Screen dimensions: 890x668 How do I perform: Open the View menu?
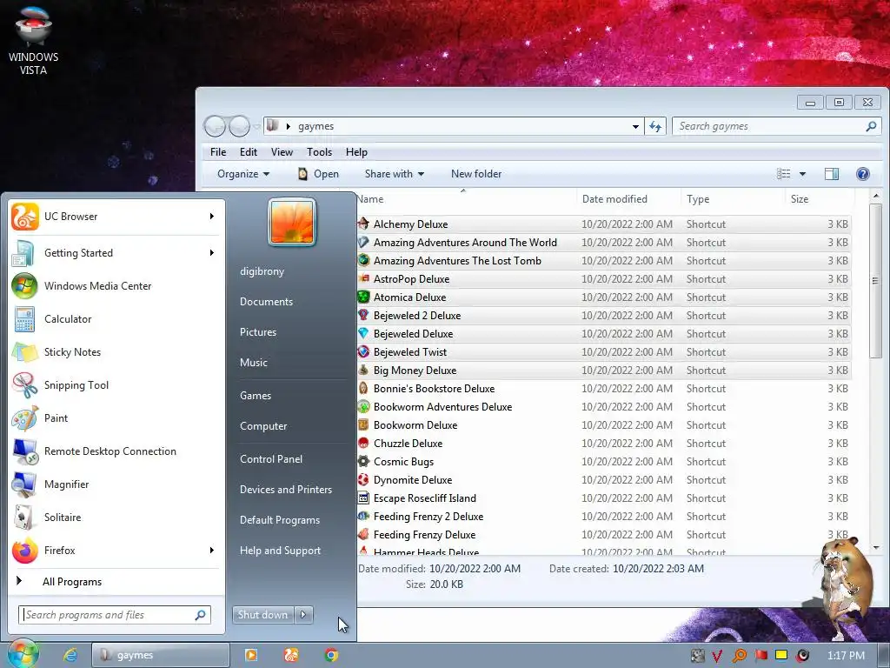(x=282, y=152)
